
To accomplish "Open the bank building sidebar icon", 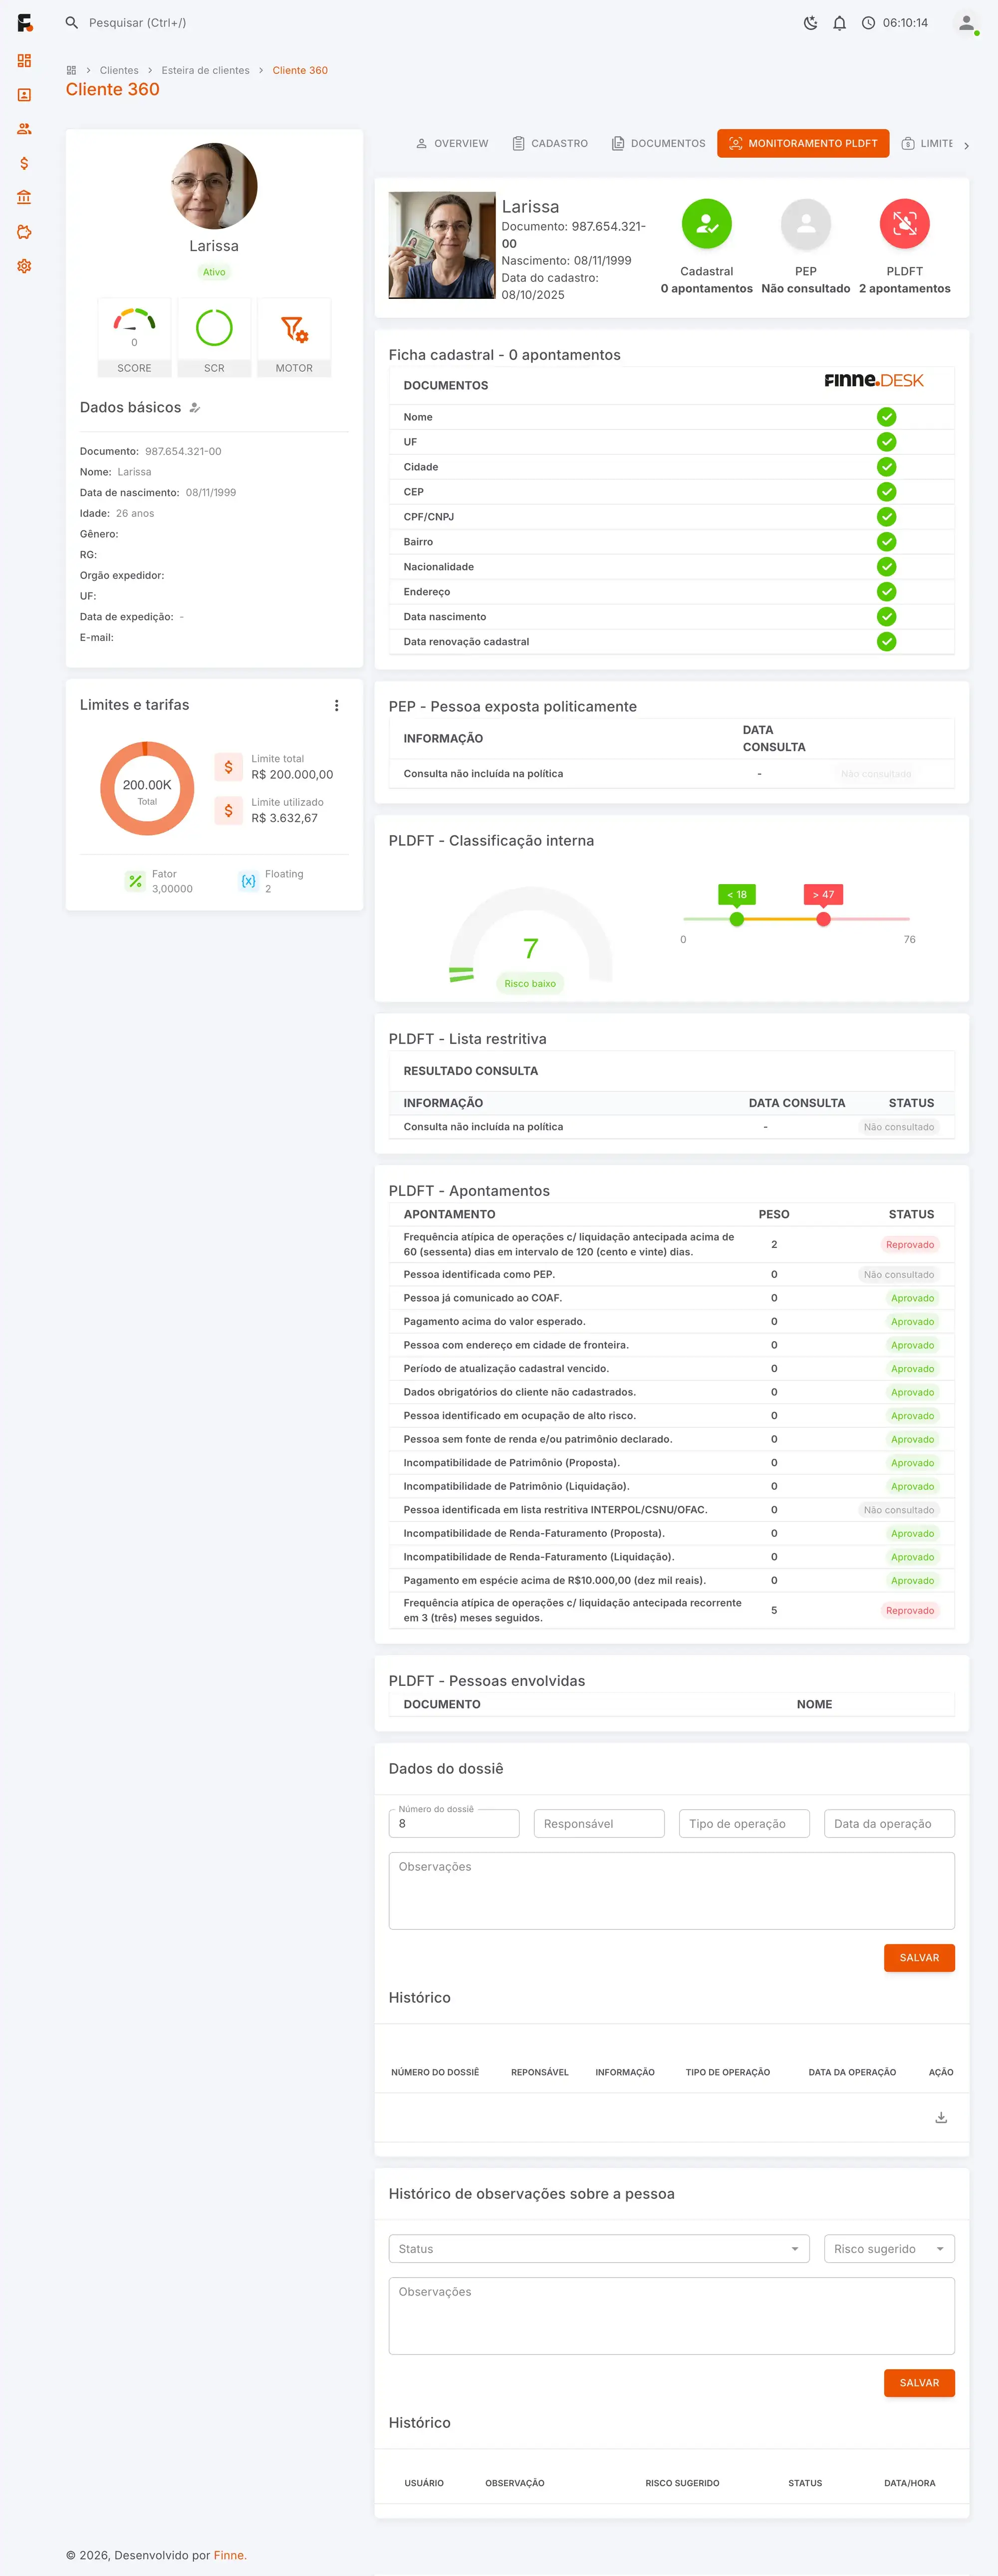I will (x=24, y=197).
